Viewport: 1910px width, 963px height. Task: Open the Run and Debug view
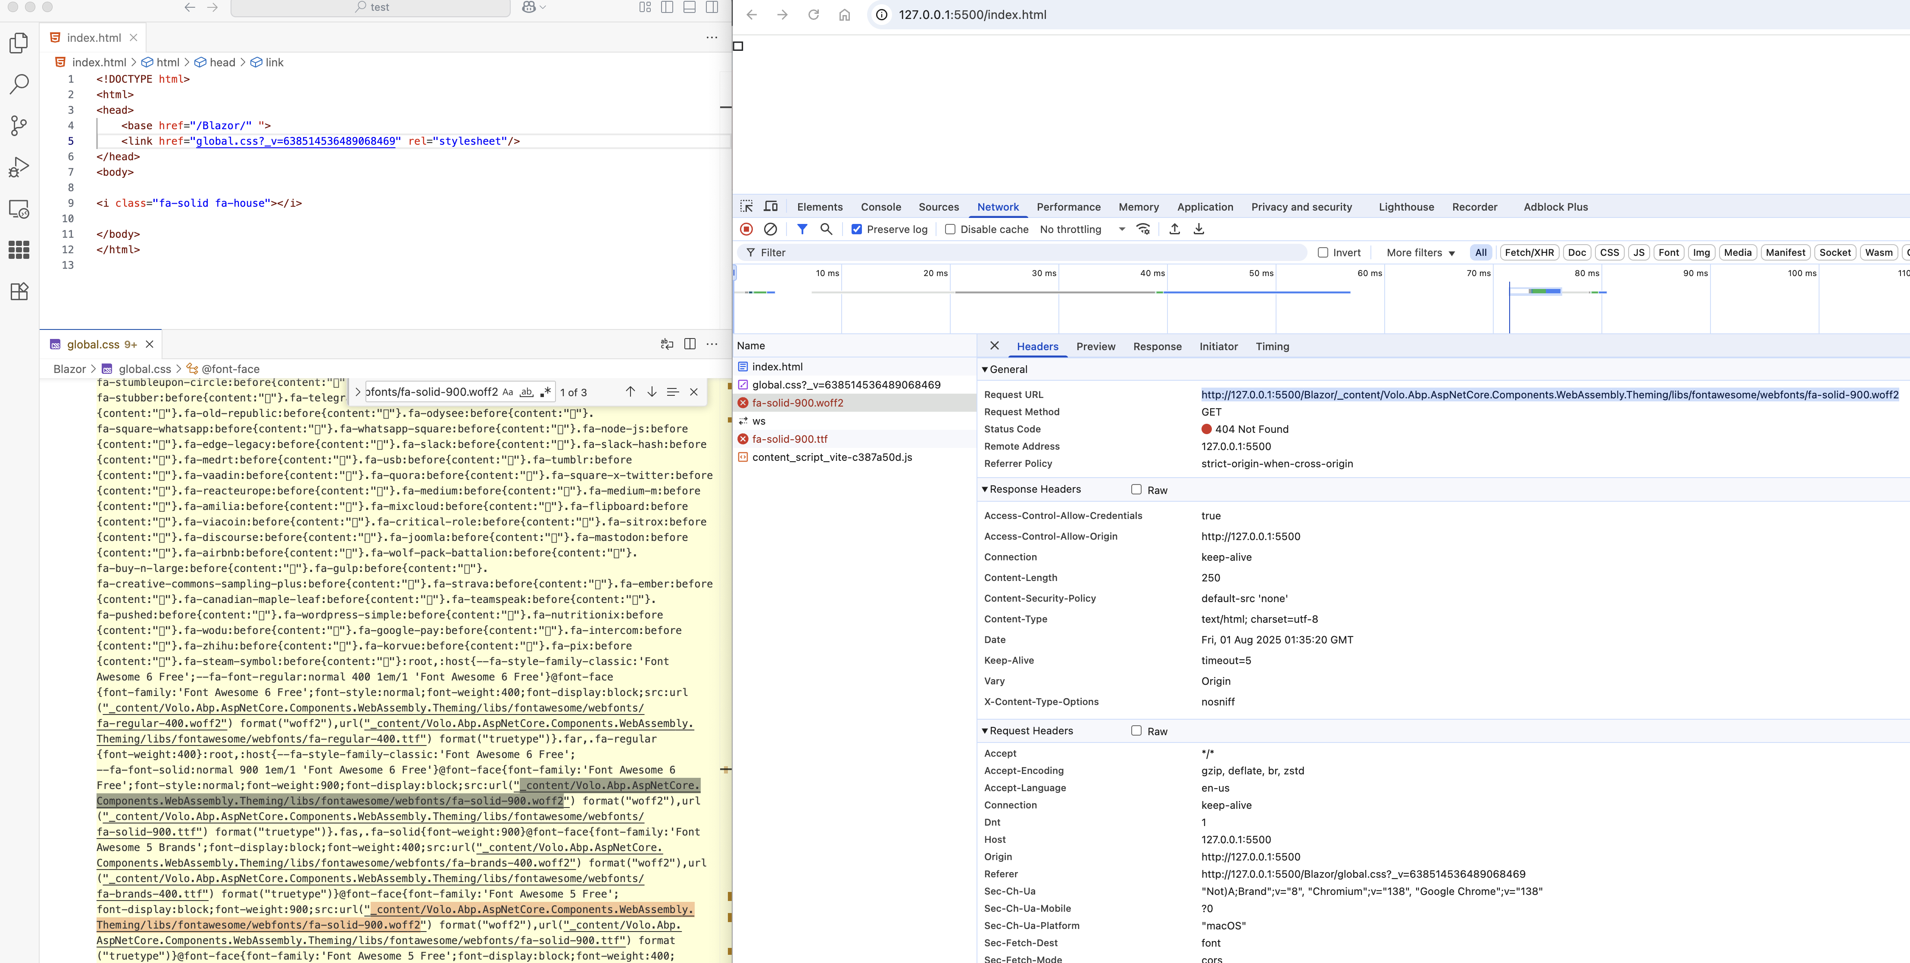pyautogui.click(x=19, y=168)
